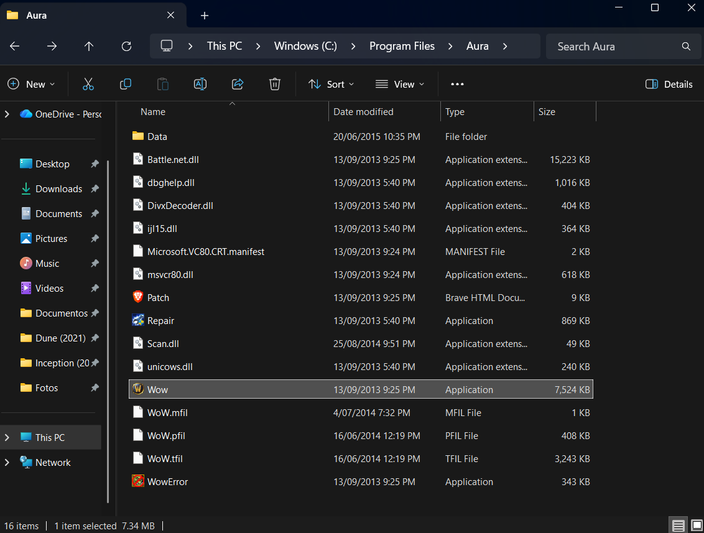Go up one folder level
704x533 pixels.
pyautogui.click(x=89, y=46)
